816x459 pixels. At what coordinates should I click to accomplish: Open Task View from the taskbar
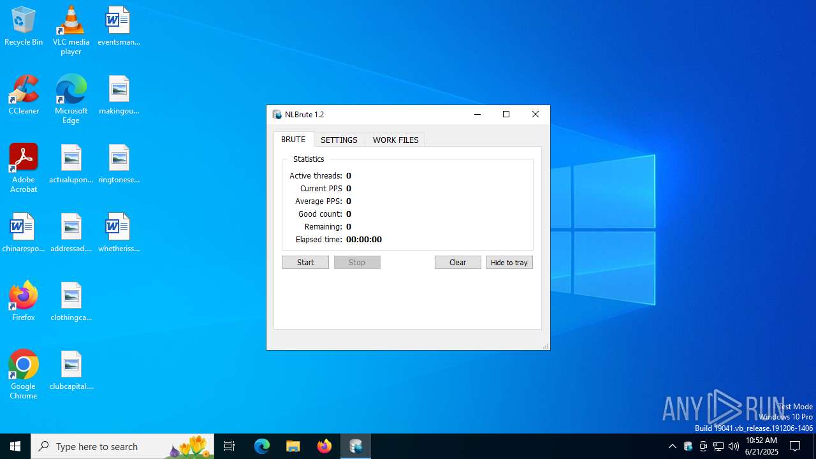pos(229,446)
